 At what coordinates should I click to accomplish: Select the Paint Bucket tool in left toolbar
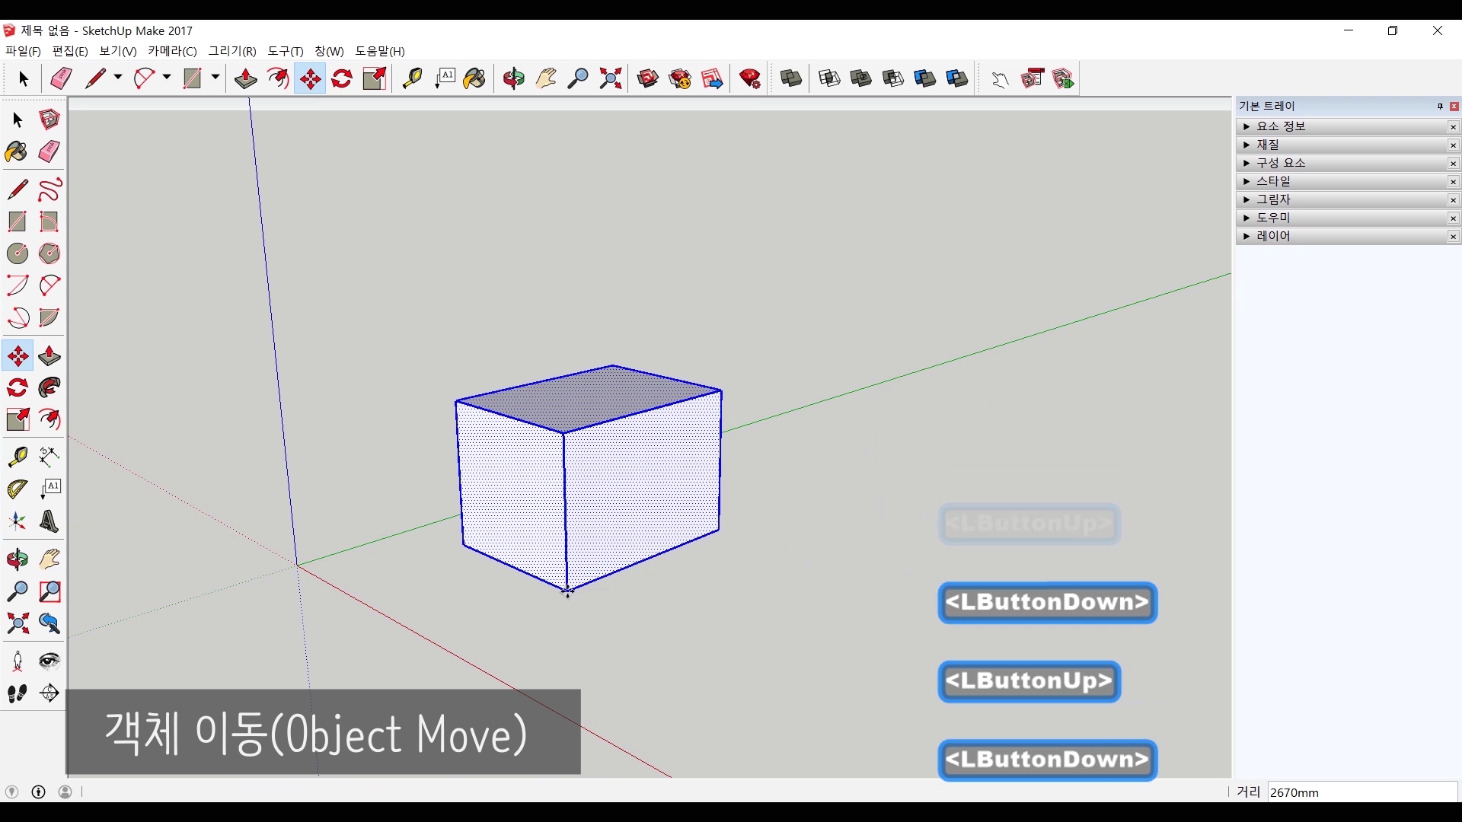17,151
